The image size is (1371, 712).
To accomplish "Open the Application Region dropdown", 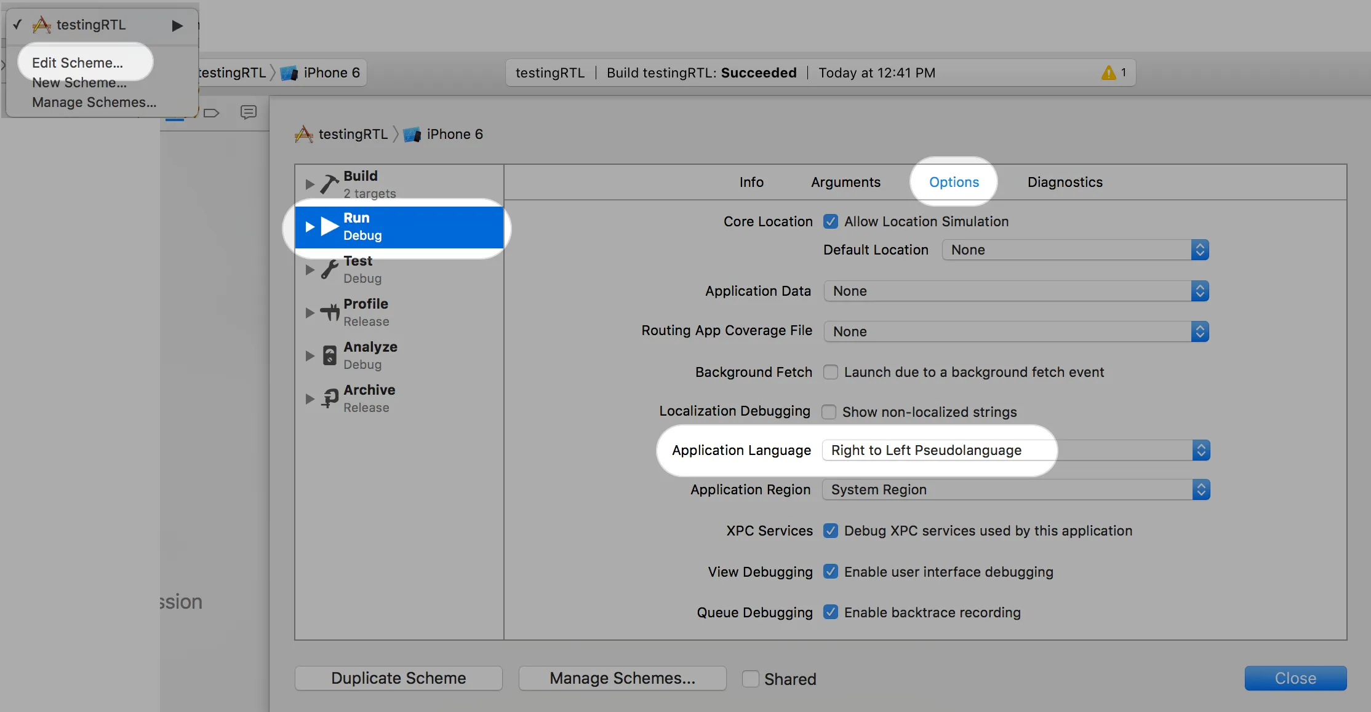I will 1015,489.
